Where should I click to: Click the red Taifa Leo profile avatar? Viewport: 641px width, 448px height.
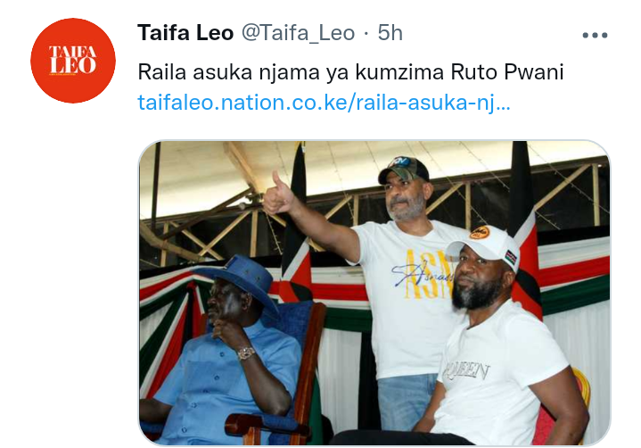coord(73,61)
